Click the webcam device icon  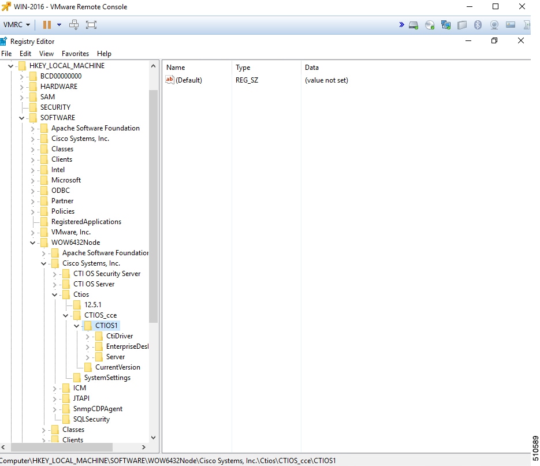(x=493, y=25)
